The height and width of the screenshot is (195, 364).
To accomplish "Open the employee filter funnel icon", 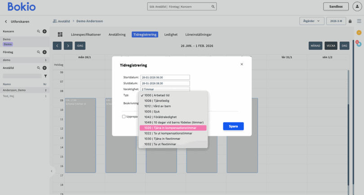I will click(45, 76).
